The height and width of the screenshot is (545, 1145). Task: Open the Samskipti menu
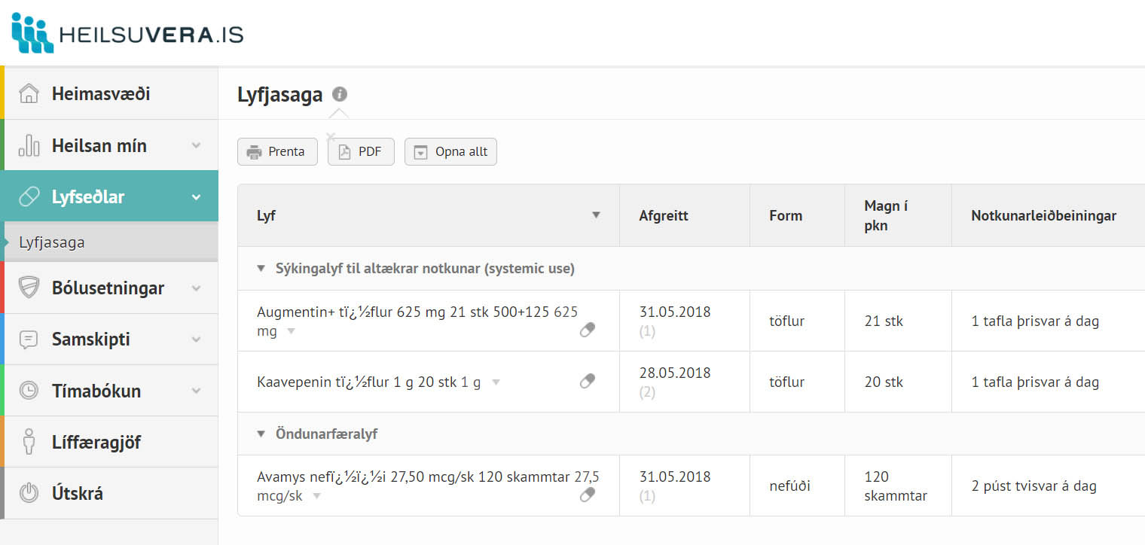pyautogui.click(x=109, y=339)
